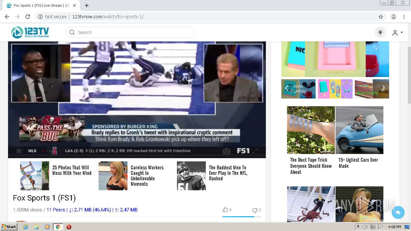The width and height of the screenshot is (411, 231).
Task: Open the media player taskbar icon
Action: [x=47, y=227]
